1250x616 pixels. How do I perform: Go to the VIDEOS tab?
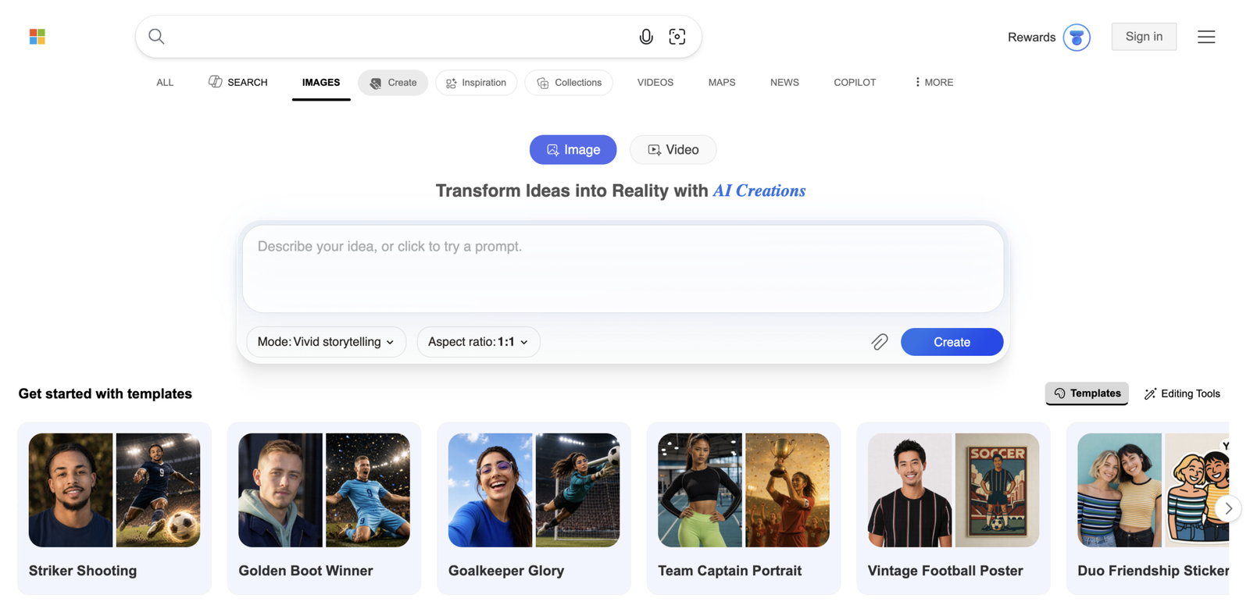tap(655, 82)
